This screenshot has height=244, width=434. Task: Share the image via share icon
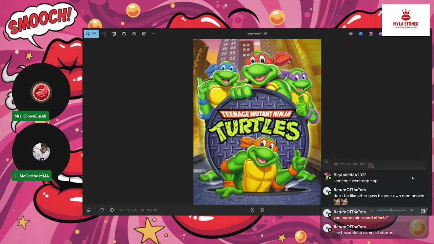coord(134,34)
